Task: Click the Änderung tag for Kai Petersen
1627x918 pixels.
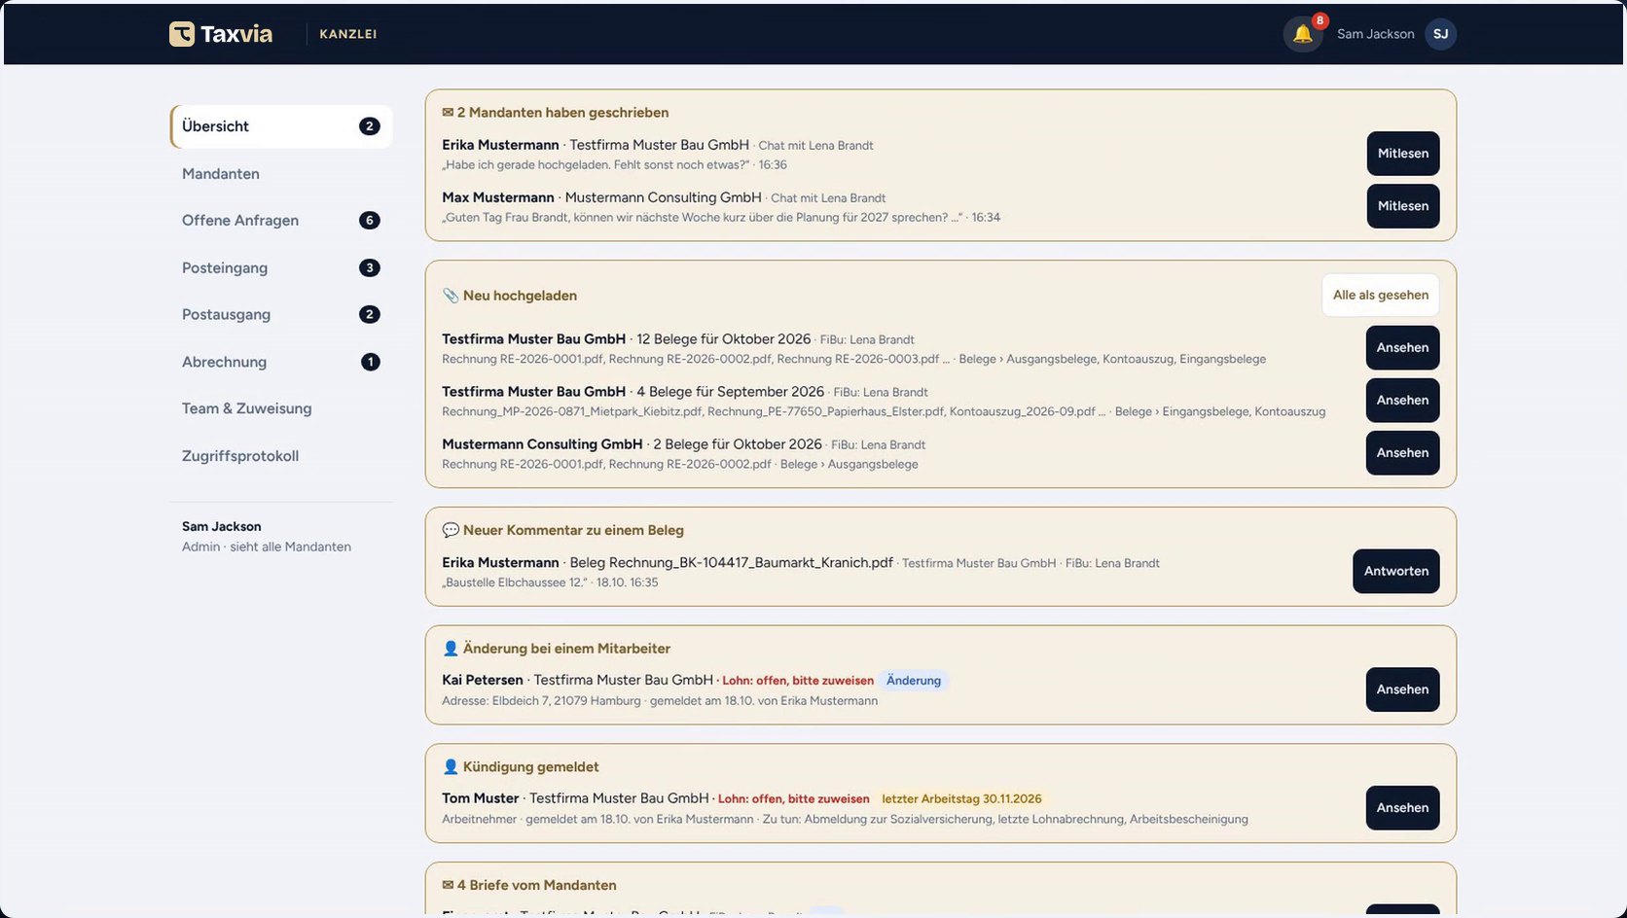Action: point(913,681)
